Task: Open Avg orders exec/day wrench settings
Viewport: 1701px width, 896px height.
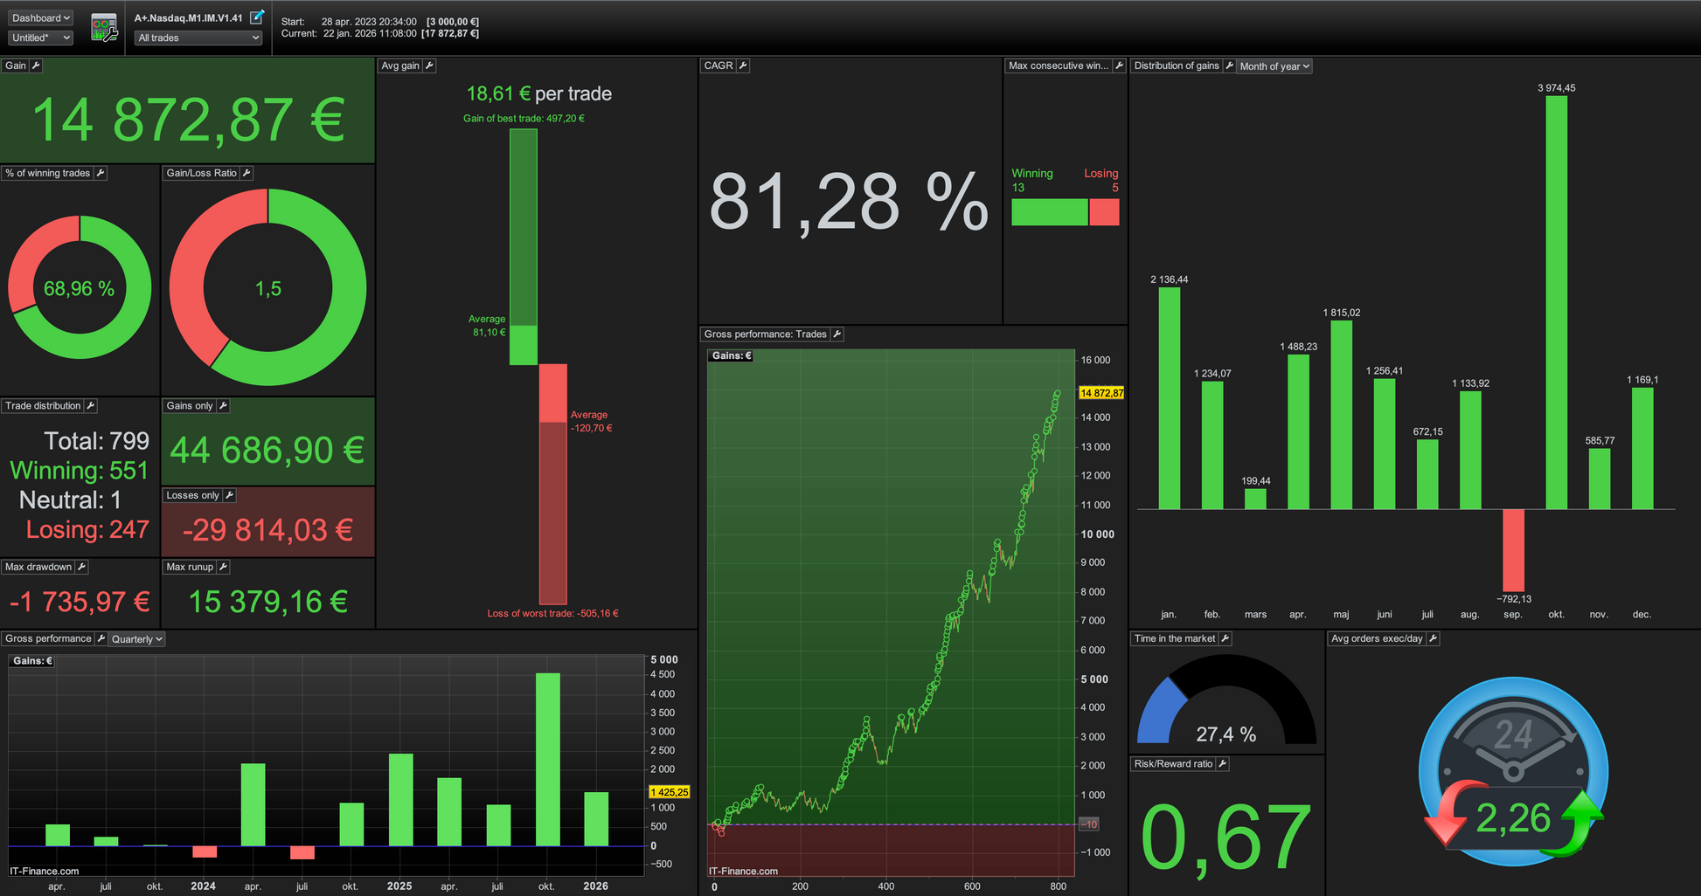Action: tap(1433, 638)
